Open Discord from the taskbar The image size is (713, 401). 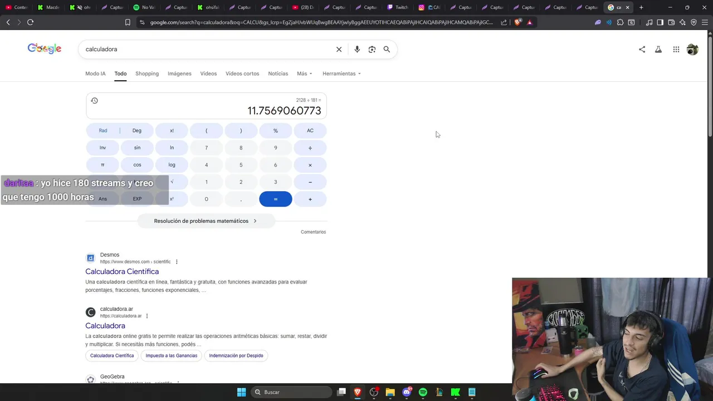407,392
